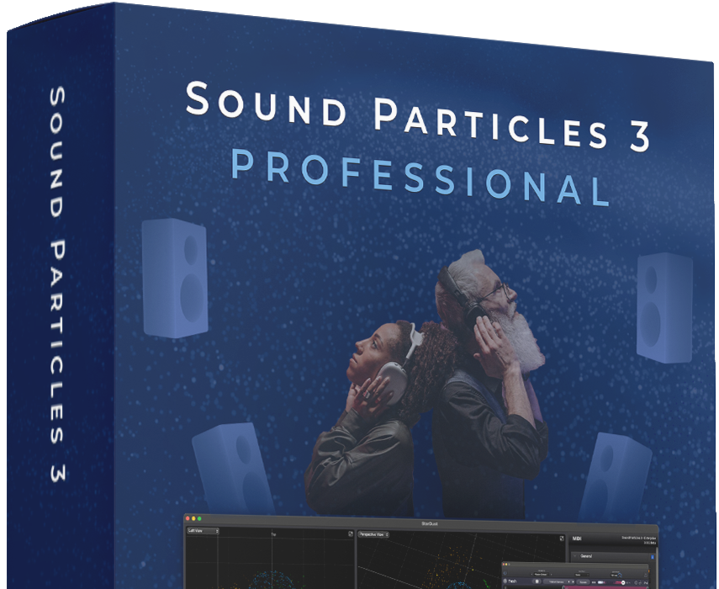The width and height of the screenshot is (719, 589).
Task: Open the Left View dropdown
Action: pyautogui.click(x=203, y=532)
